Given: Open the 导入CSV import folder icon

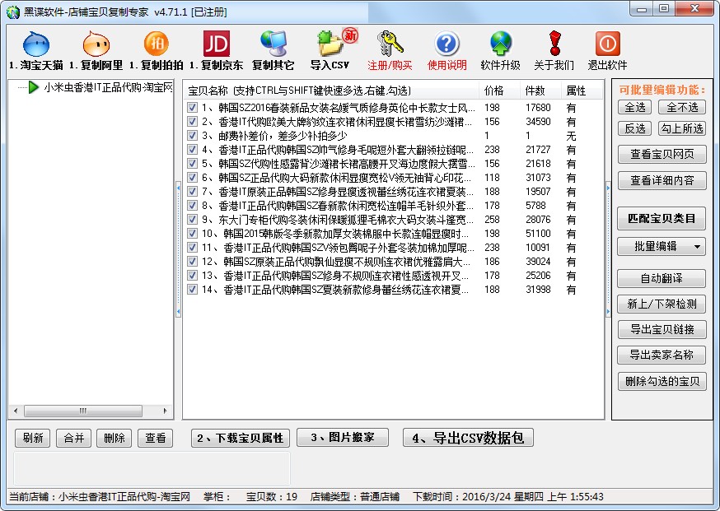Looking at the screenshot, I should pyautogui.click(x=330, y=44).
